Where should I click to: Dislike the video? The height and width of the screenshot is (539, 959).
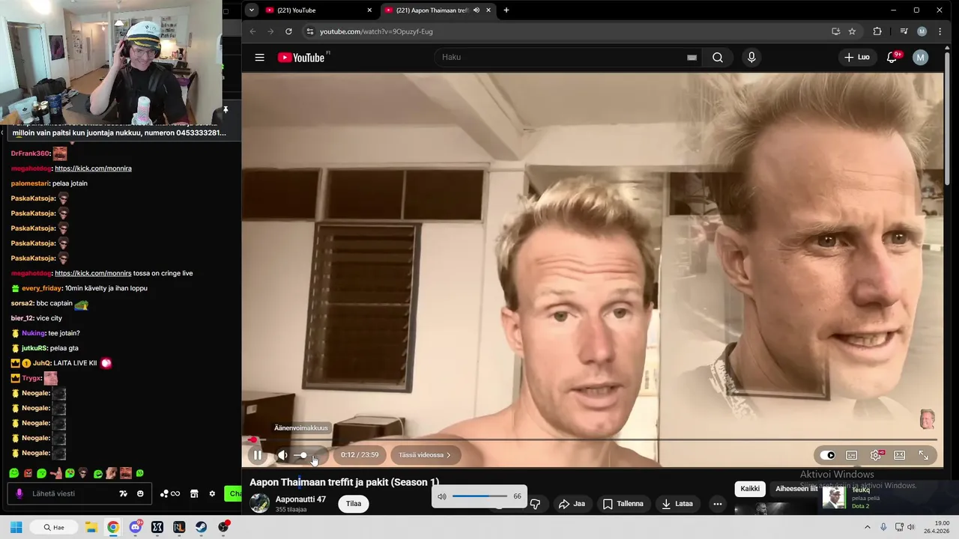[535, 504]
